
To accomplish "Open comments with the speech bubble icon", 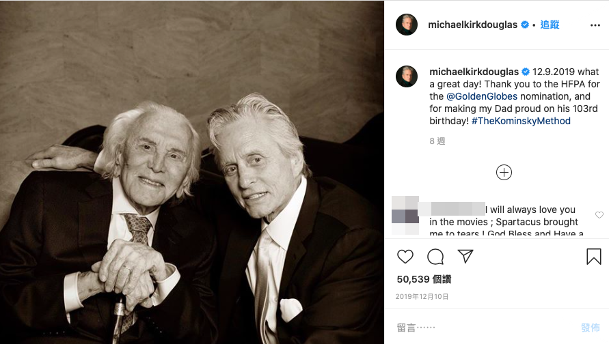I will (435, 257).
